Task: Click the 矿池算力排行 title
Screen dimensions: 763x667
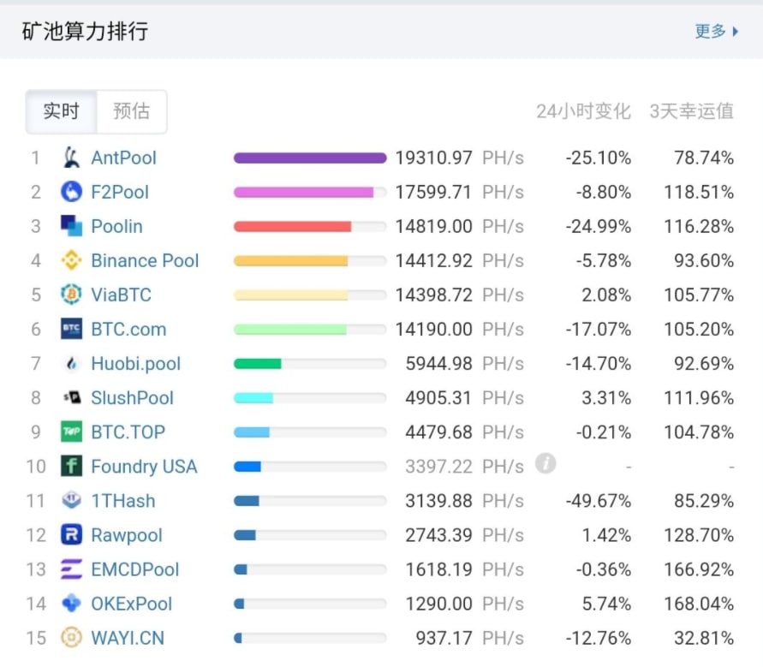Action: click(x=85, y=31)
